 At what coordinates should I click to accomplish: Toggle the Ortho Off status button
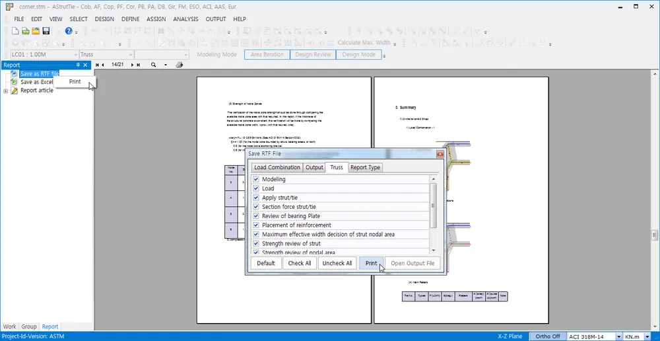pos(548,336)
